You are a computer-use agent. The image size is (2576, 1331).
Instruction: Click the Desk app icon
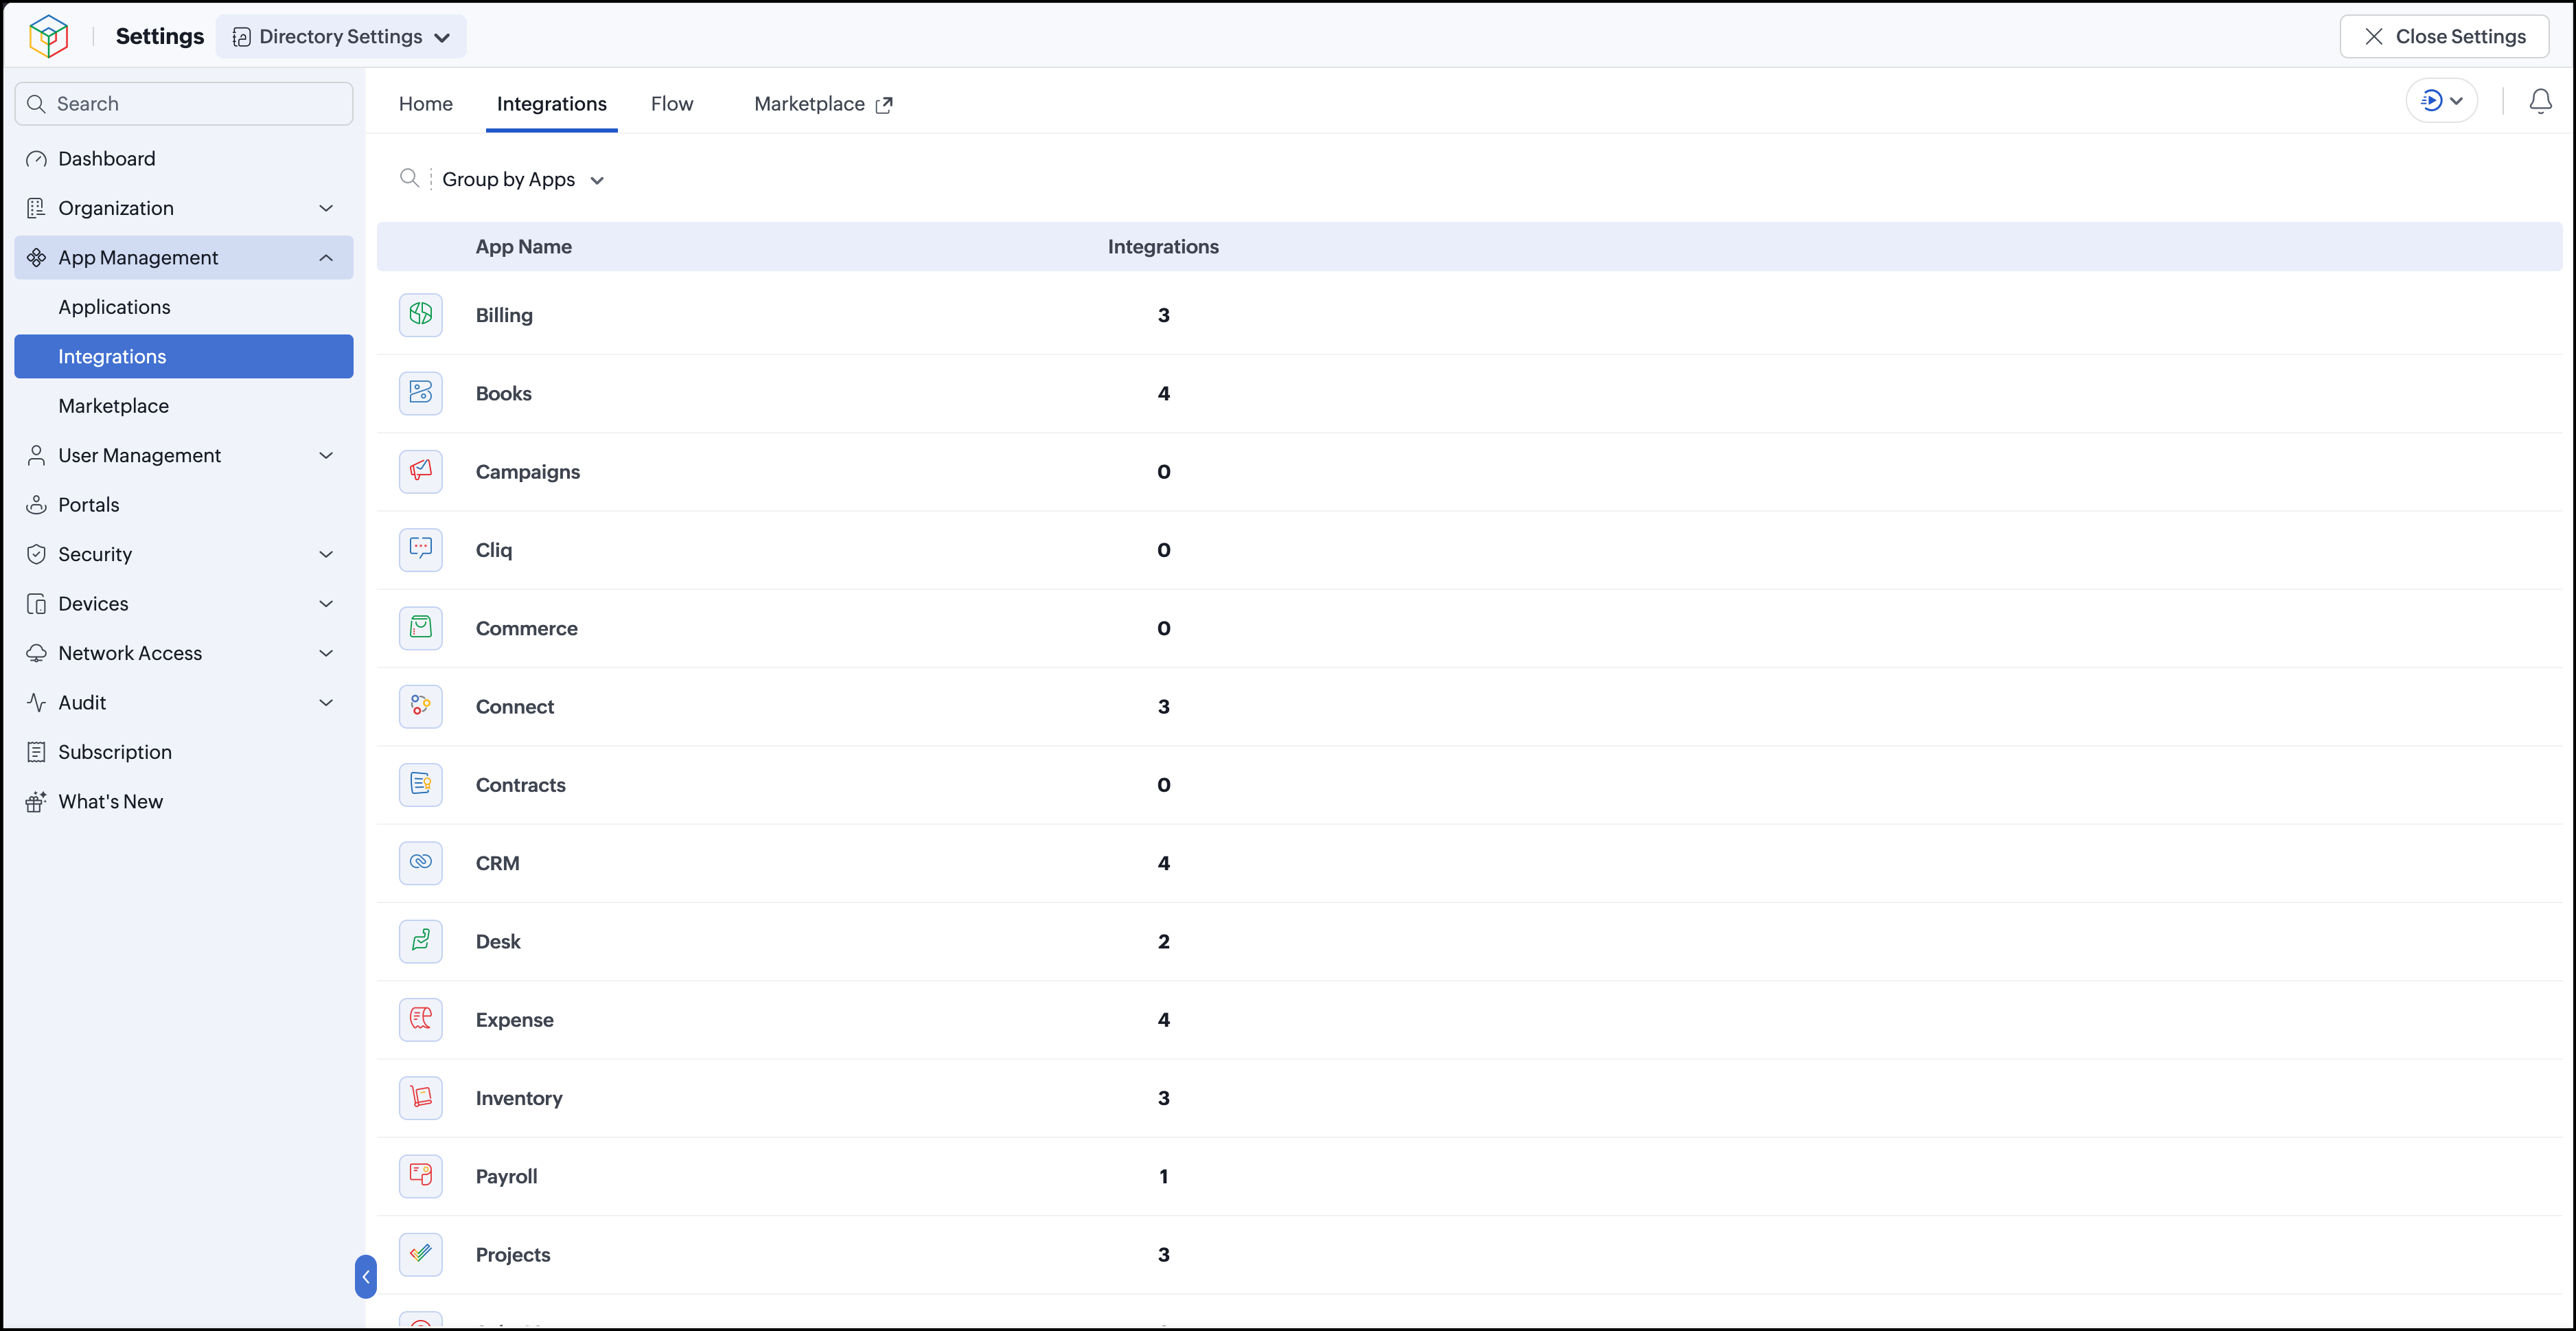tap(421, 941)
